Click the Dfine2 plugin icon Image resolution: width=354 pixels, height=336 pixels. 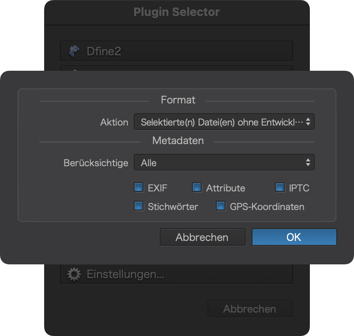point(74,51)
